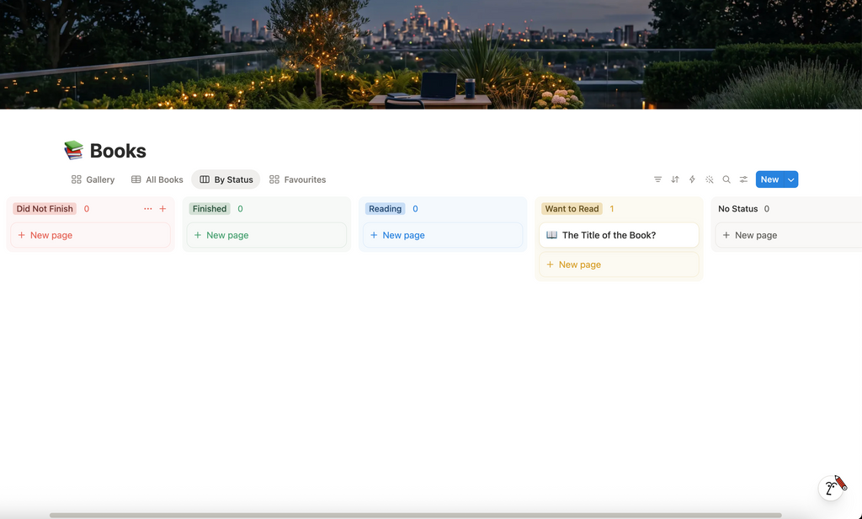Viewport: 862px width, 519px height.
Task: Switch to the All Books tab
Action: tap(157, 179)
